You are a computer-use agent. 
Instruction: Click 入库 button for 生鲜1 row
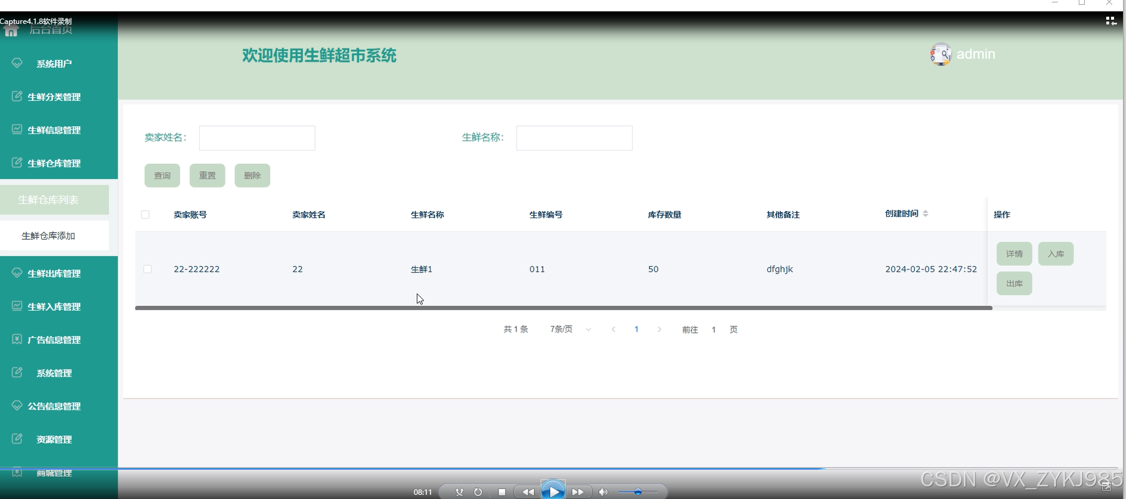[1056, 254]
